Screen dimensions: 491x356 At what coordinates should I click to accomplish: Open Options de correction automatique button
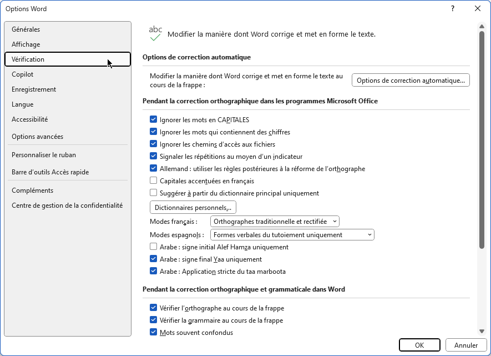click(411, 80)
